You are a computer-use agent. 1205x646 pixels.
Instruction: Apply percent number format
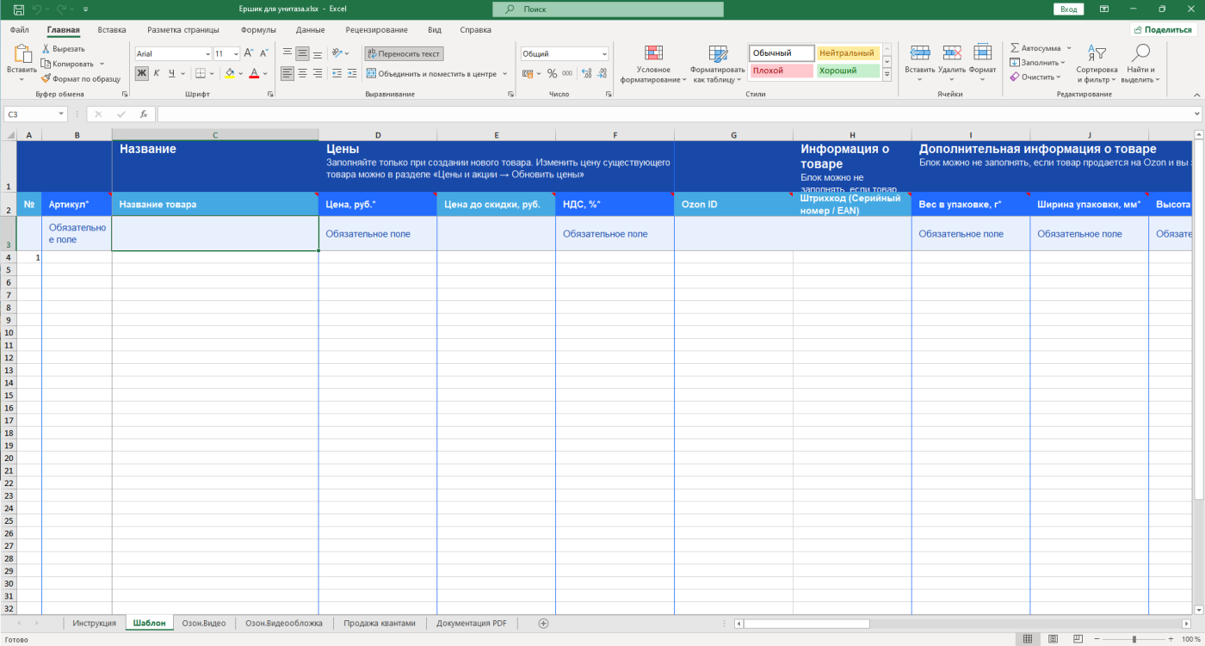[x=552, y=73]
